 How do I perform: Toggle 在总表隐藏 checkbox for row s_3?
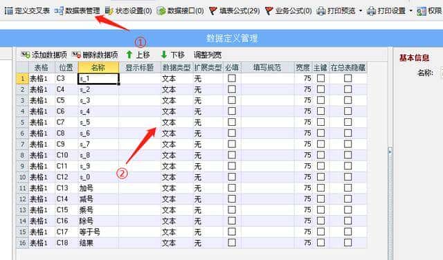(347, 100)
